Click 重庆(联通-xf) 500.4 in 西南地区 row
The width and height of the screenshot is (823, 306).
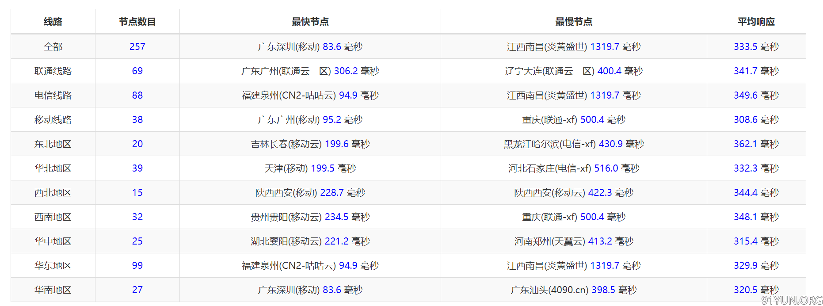[x=574, y=217]
